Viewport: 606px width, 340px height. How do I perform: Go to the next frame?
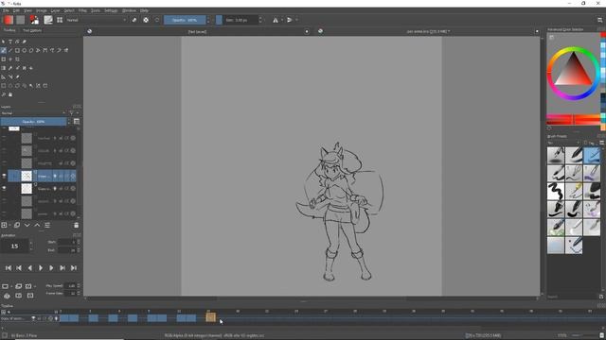click(x=51, y=268)
